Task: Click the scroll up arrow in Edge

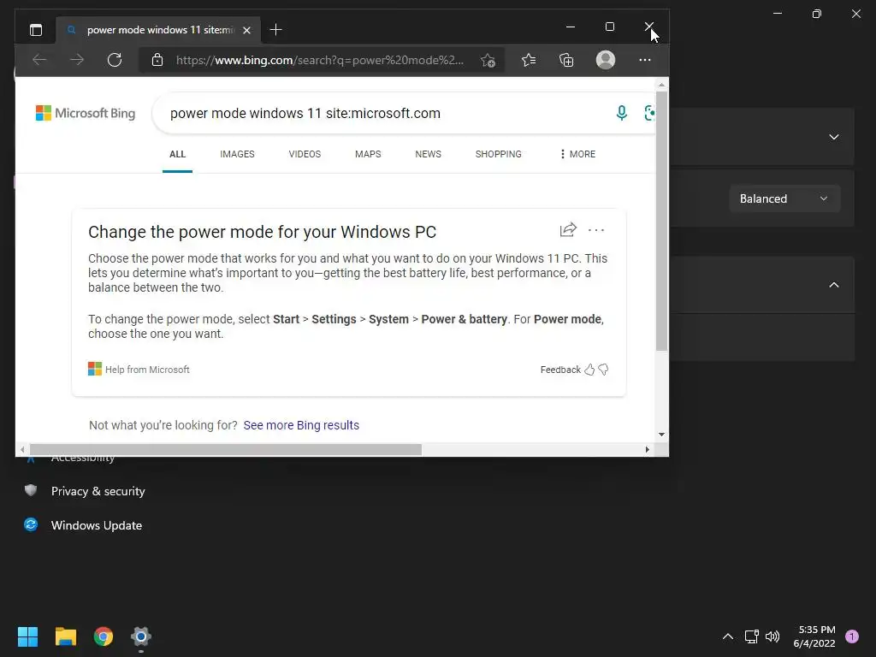Action: tap(661, 85)
